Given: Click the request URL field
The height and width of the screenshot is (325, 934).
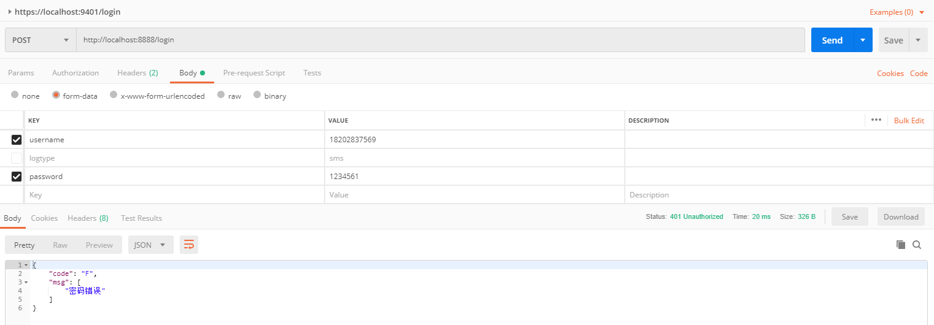Looking at the screenshot, I should point(441,40).
